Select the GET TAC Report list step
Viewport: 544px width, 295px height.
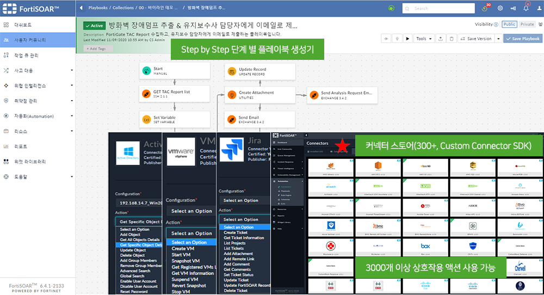pos(175,94)
